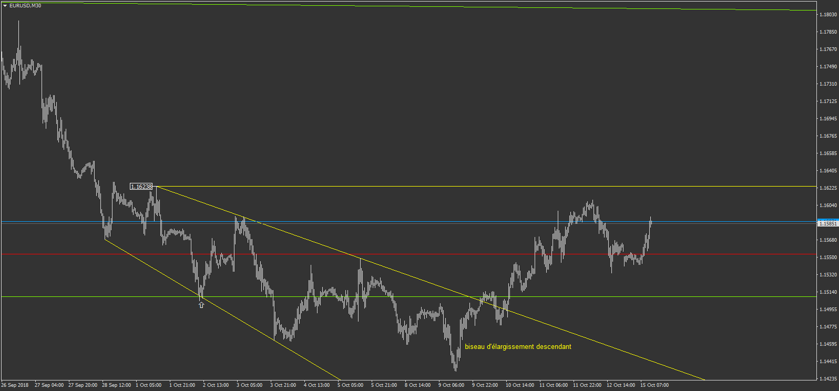Click the EURUSD,M30 chart title
This screenshot has width=839, height=391.
[25, 6]
